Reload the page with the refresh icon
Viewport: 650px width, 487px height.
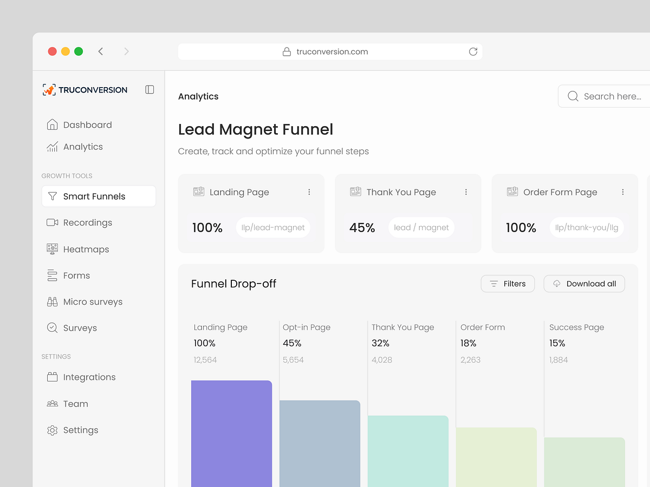473,51
